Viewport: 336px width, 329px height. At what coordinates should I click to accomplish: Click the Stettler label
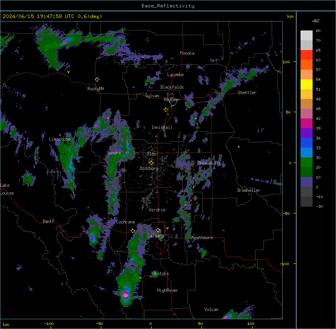(247, 93)
